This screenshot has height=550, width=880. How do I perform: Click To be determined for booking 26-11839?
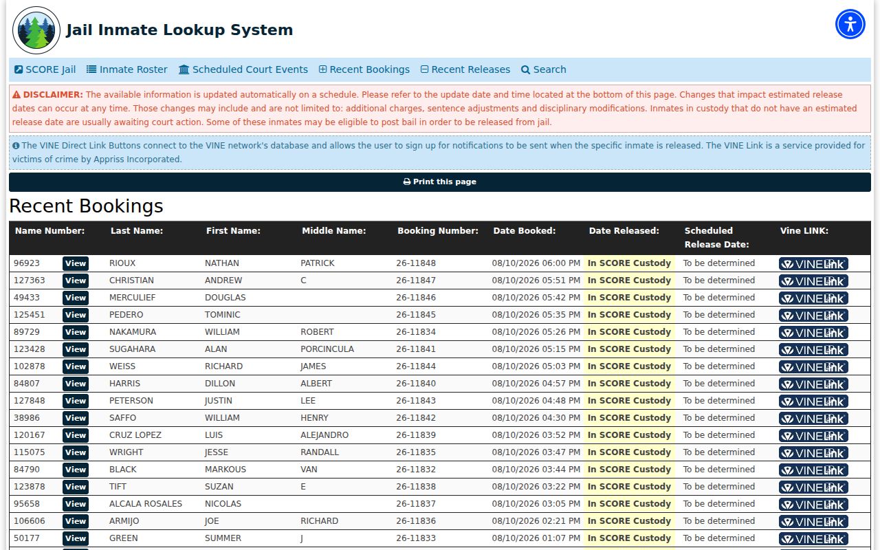pyautogui.click(x=719, y=435)
